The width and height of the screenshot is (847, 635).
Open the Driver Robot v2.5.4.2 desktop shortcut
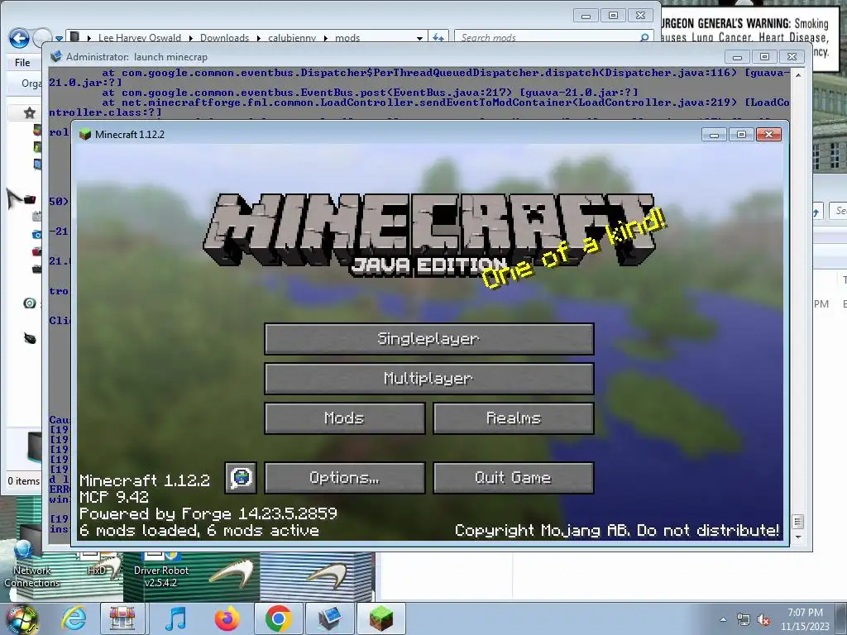161,570
